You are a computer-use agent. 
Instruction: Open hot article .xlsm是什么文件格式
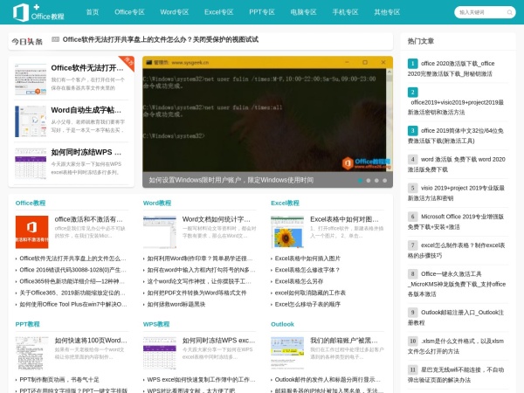(456, 346)
